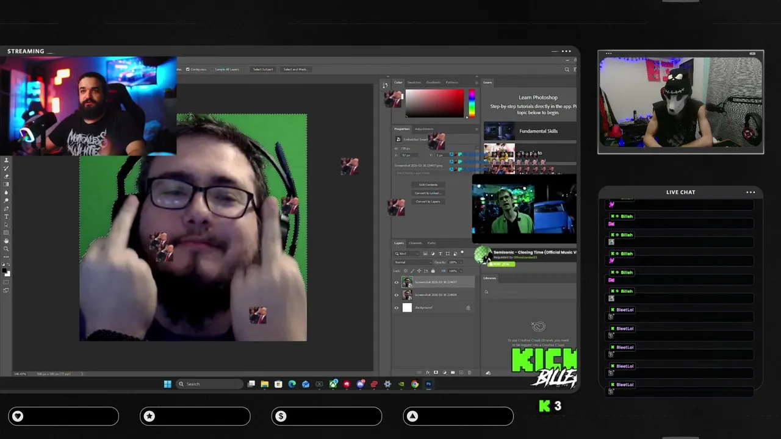Filter layers by smart object icon
The height and width of the screenshot is (439, 781).
coord(455,254)
